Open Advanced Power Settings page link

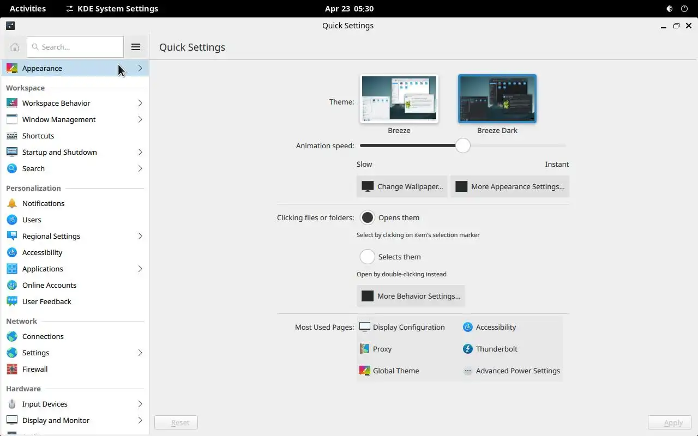coord(512,371)
